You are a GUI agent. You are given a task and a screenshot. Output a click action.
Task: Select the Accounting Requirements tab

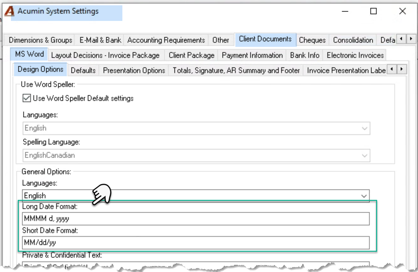166,40
